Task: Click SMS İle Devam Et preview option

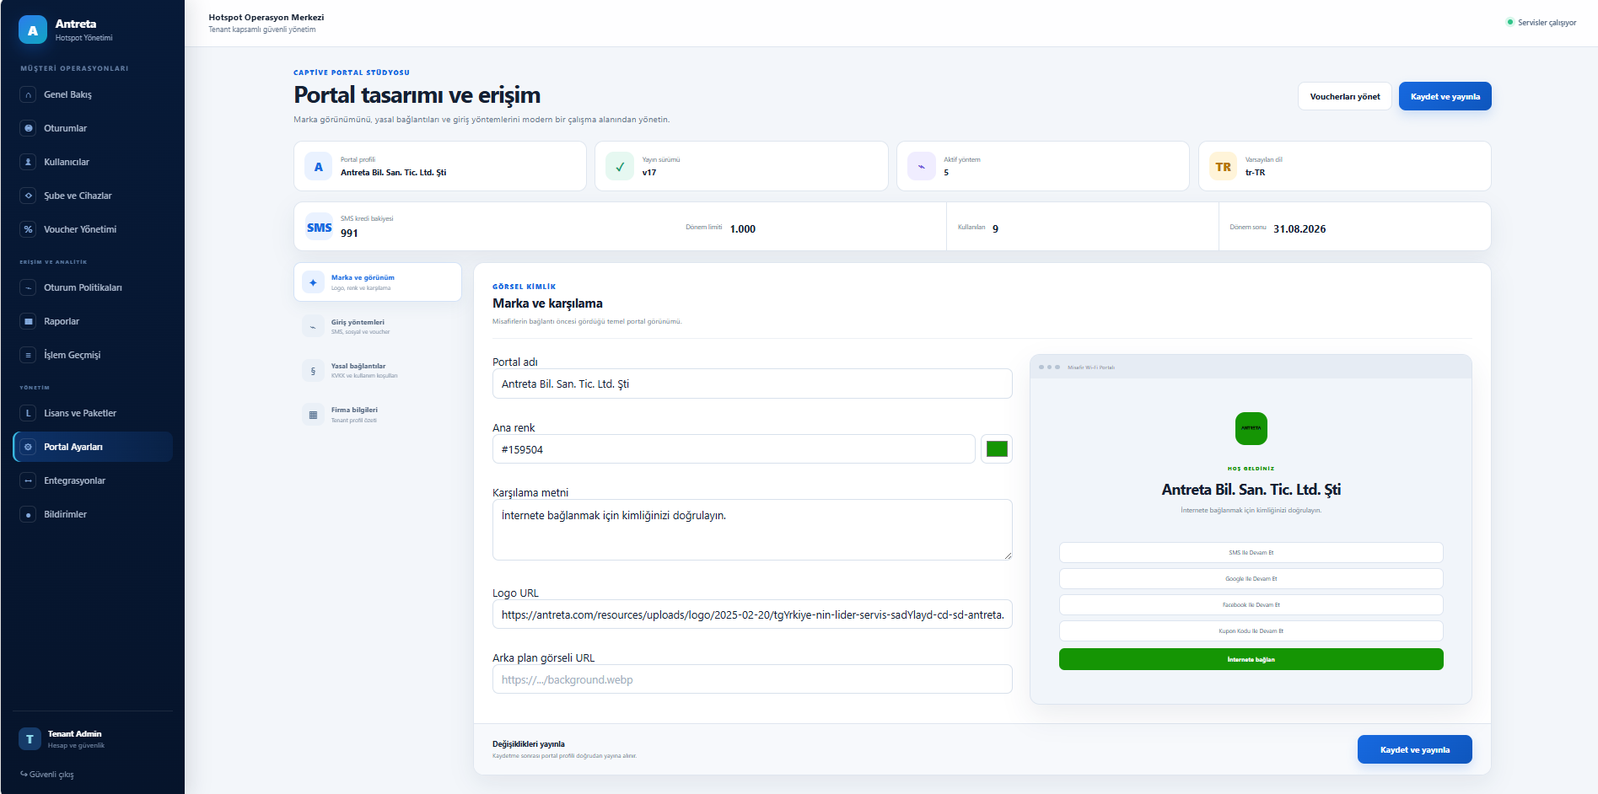Action: coord(1251,552)
